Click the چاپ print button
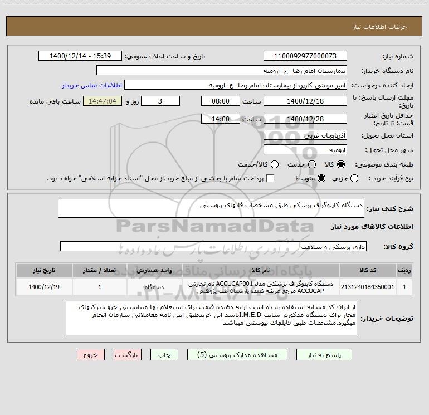 pos(164,355)
